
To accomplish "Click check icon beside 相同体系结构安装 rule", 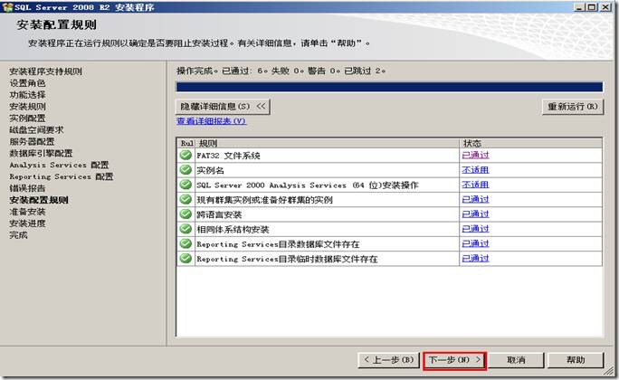I will point(186,229).
